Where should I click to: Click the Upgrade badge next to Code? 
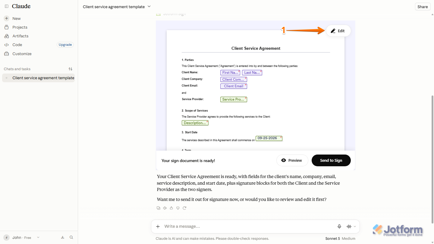pyautogui.click(x=65, y=45)
